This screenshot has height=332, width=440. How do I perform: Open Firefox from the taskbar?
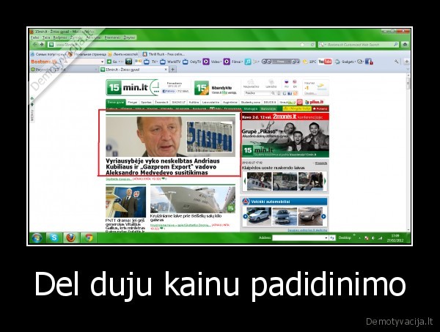coord(71,237)
